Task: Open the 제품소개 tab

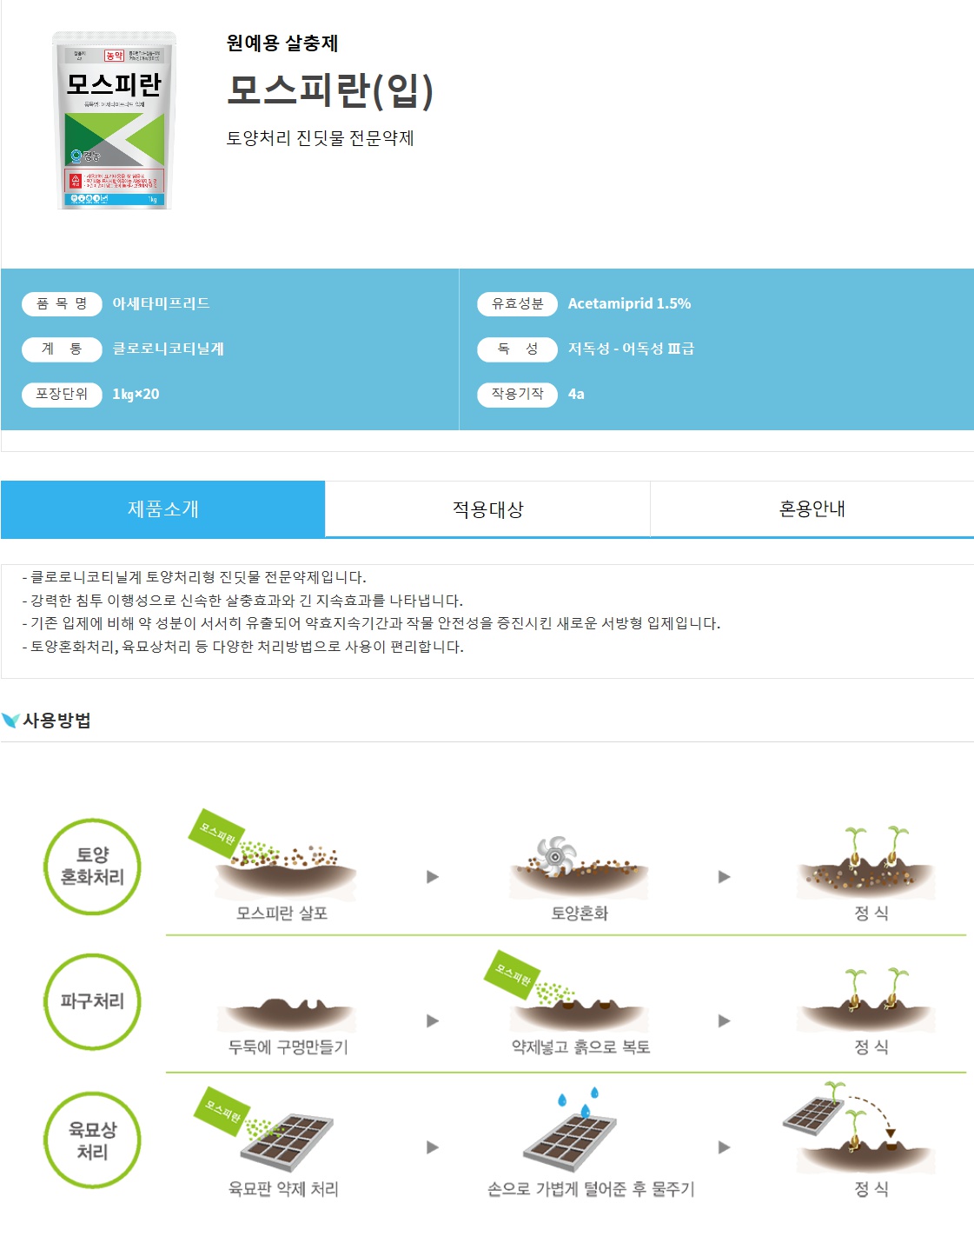Action: [x=162, y=509]
